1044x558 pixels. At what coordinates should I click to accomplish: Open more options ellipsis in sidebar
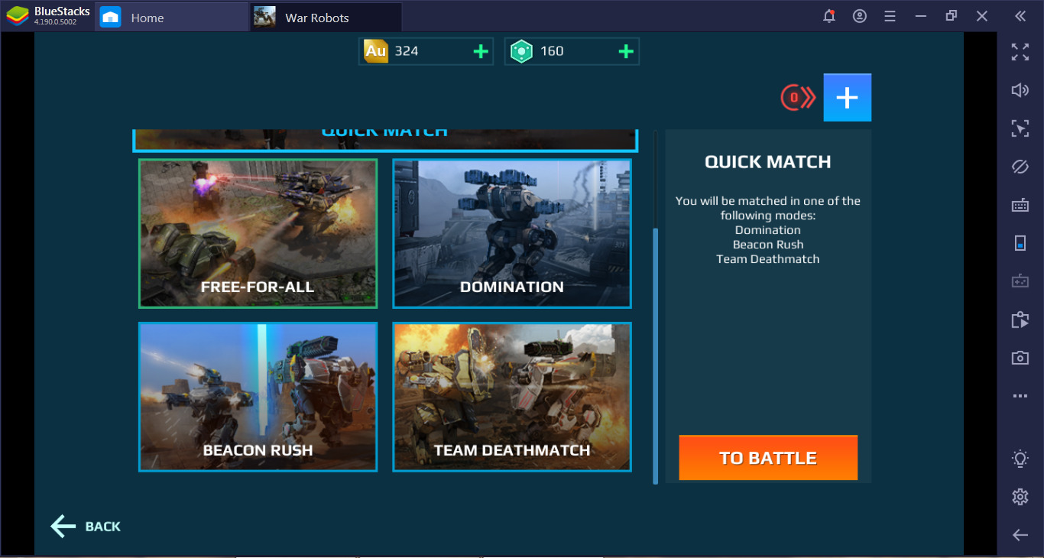(1020, 396)
